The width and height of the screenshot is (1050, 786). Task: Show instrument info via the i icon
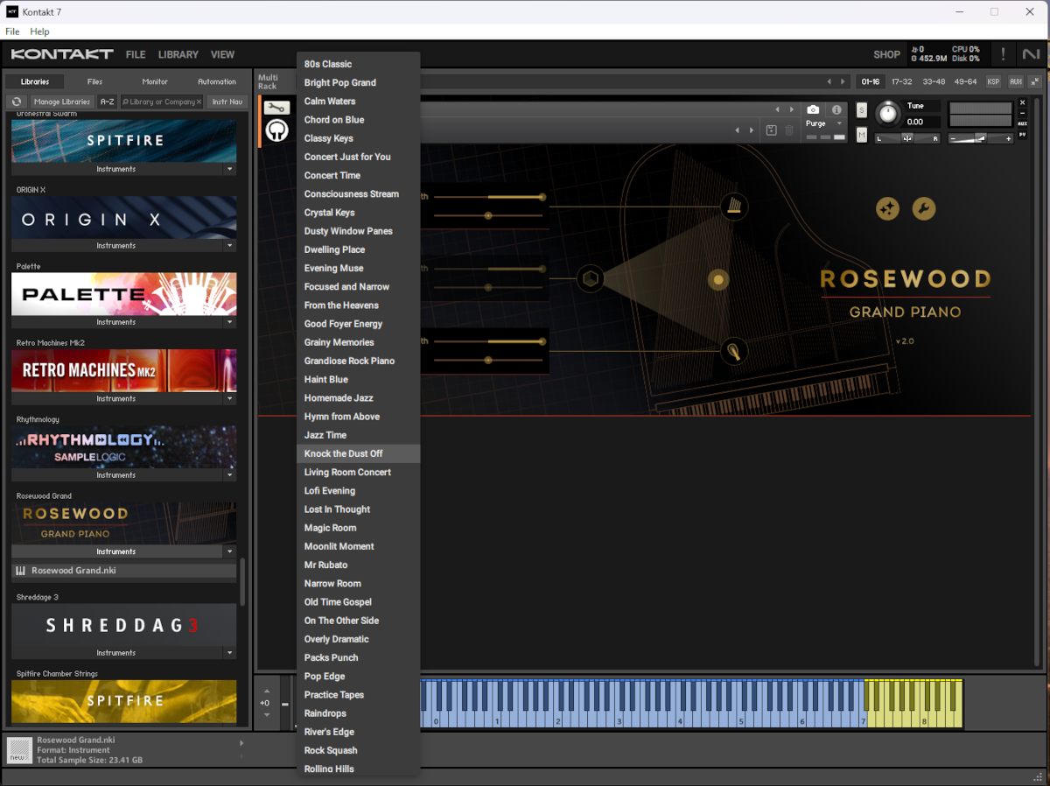(836, 109)
